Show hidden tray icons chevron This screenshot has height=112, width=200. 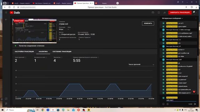click(175, 110)
